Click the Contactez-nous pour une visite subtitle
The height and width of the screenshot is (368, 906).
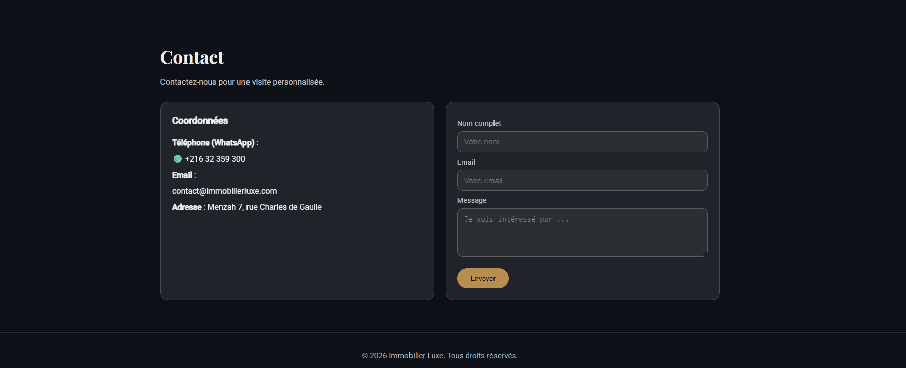pos(242,82)
